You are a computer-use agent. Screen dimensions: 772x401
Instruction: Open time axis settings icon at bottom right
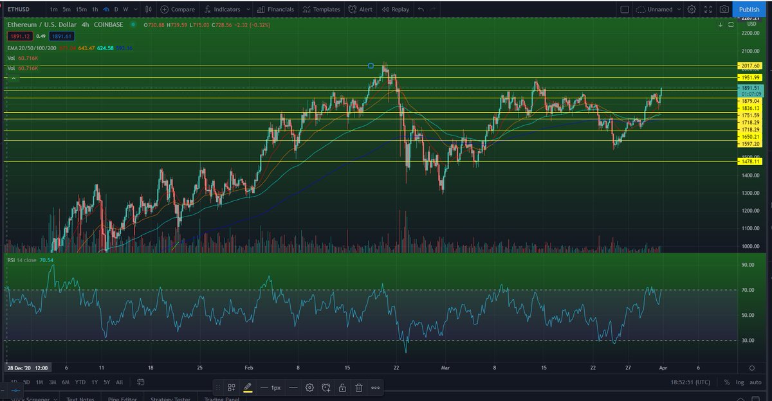pos(751,367)
